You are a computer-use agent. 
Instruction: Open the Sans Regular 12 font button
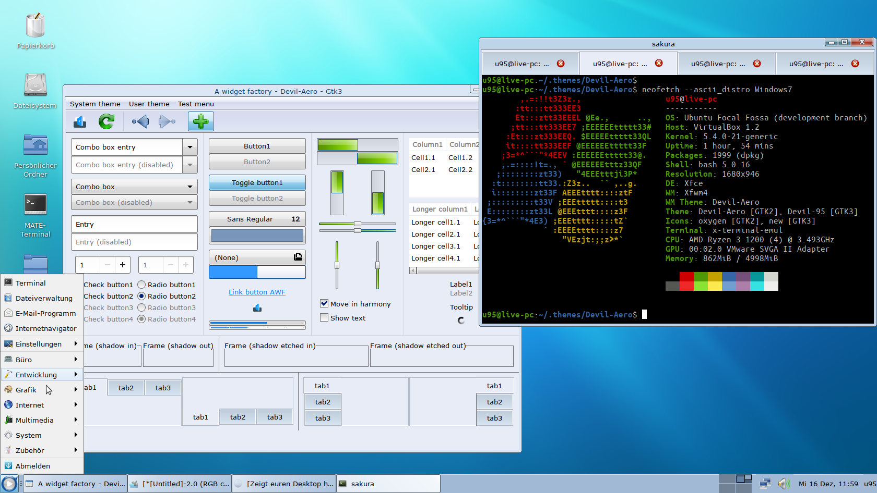[x=257, y=219]
